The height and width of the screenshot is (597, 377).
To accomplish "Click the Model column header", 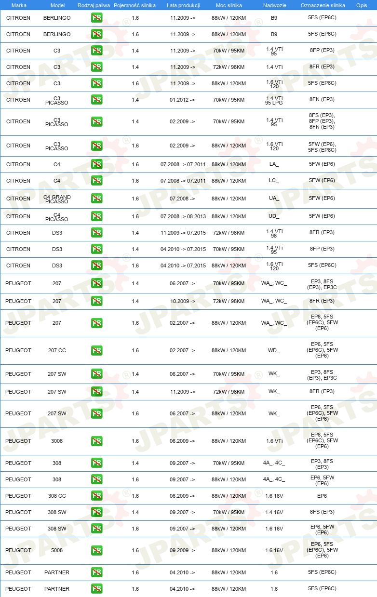I will click(57, 5).
